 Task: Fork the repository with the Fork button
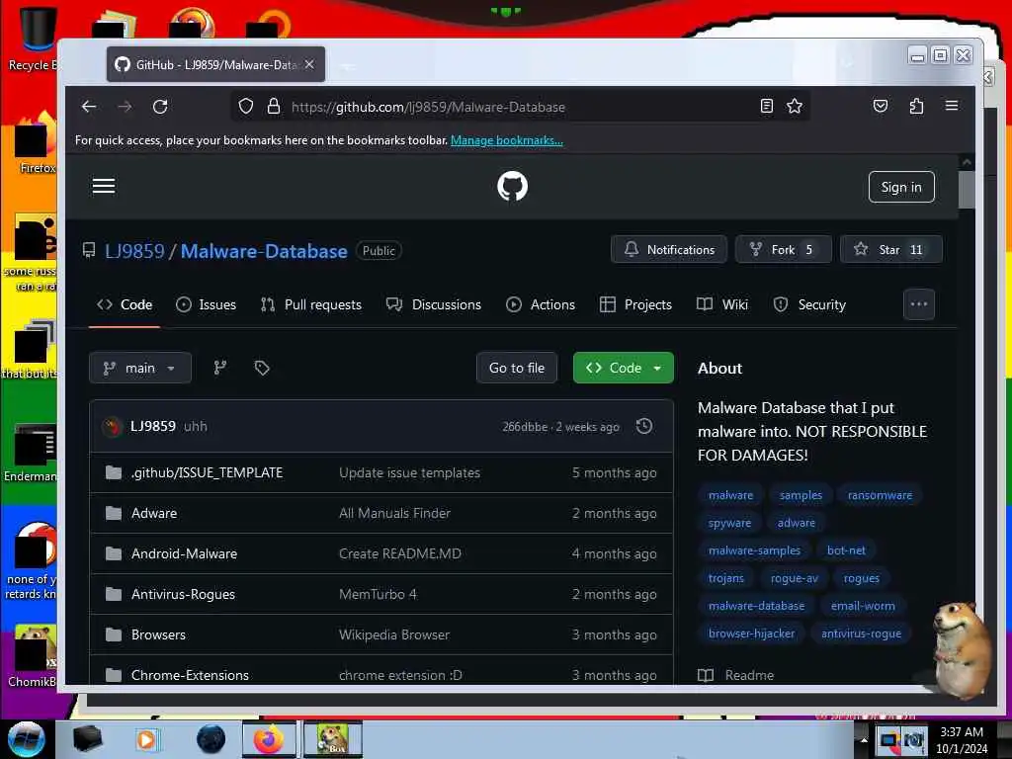click(784, 250)
